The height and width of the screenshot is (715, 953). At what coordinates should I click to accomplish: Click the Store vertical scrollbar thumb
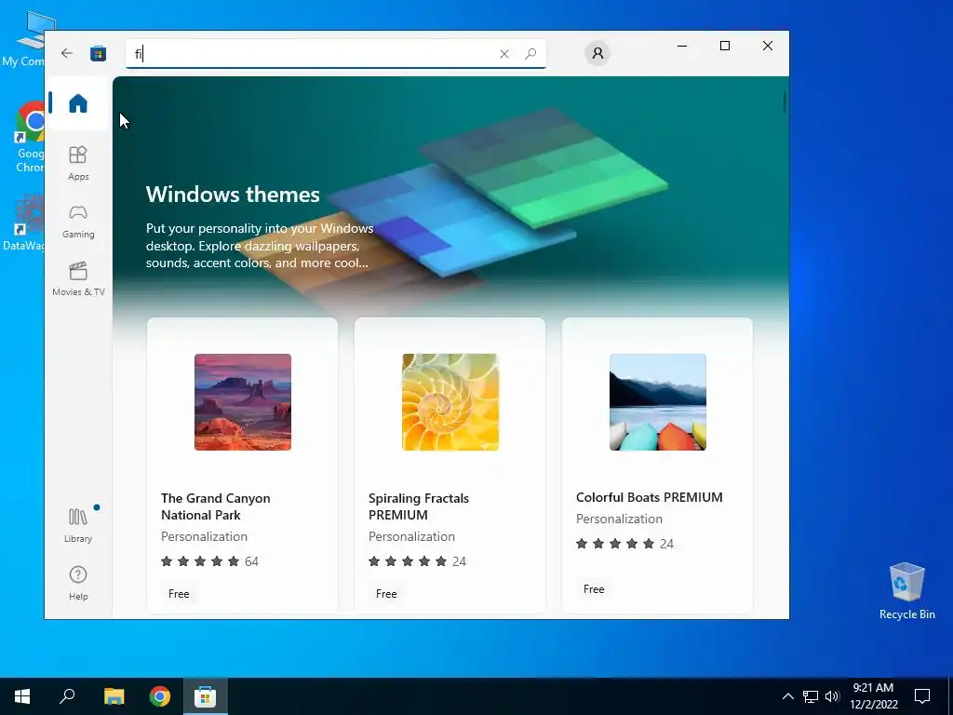pos(785,101)
